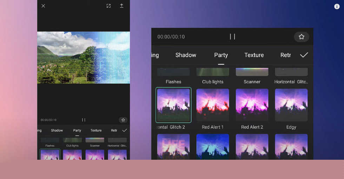This screenshot has width=344, height=179.
Task: Pause playback in the enlarged panel
Action: [x=232, y=36]
